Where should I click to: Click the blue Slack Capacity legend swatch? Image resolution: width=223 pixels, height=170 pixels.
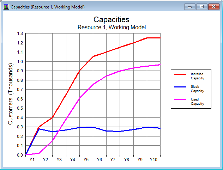pyautogui.click(x=180, y=87)
